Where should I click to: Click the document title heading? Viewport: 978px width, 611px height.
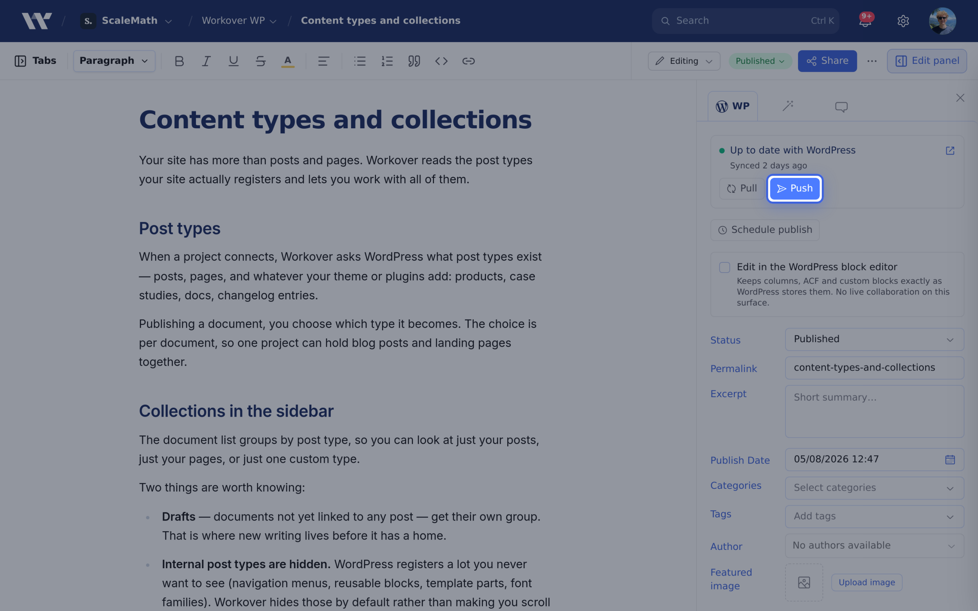pos(335,120)
